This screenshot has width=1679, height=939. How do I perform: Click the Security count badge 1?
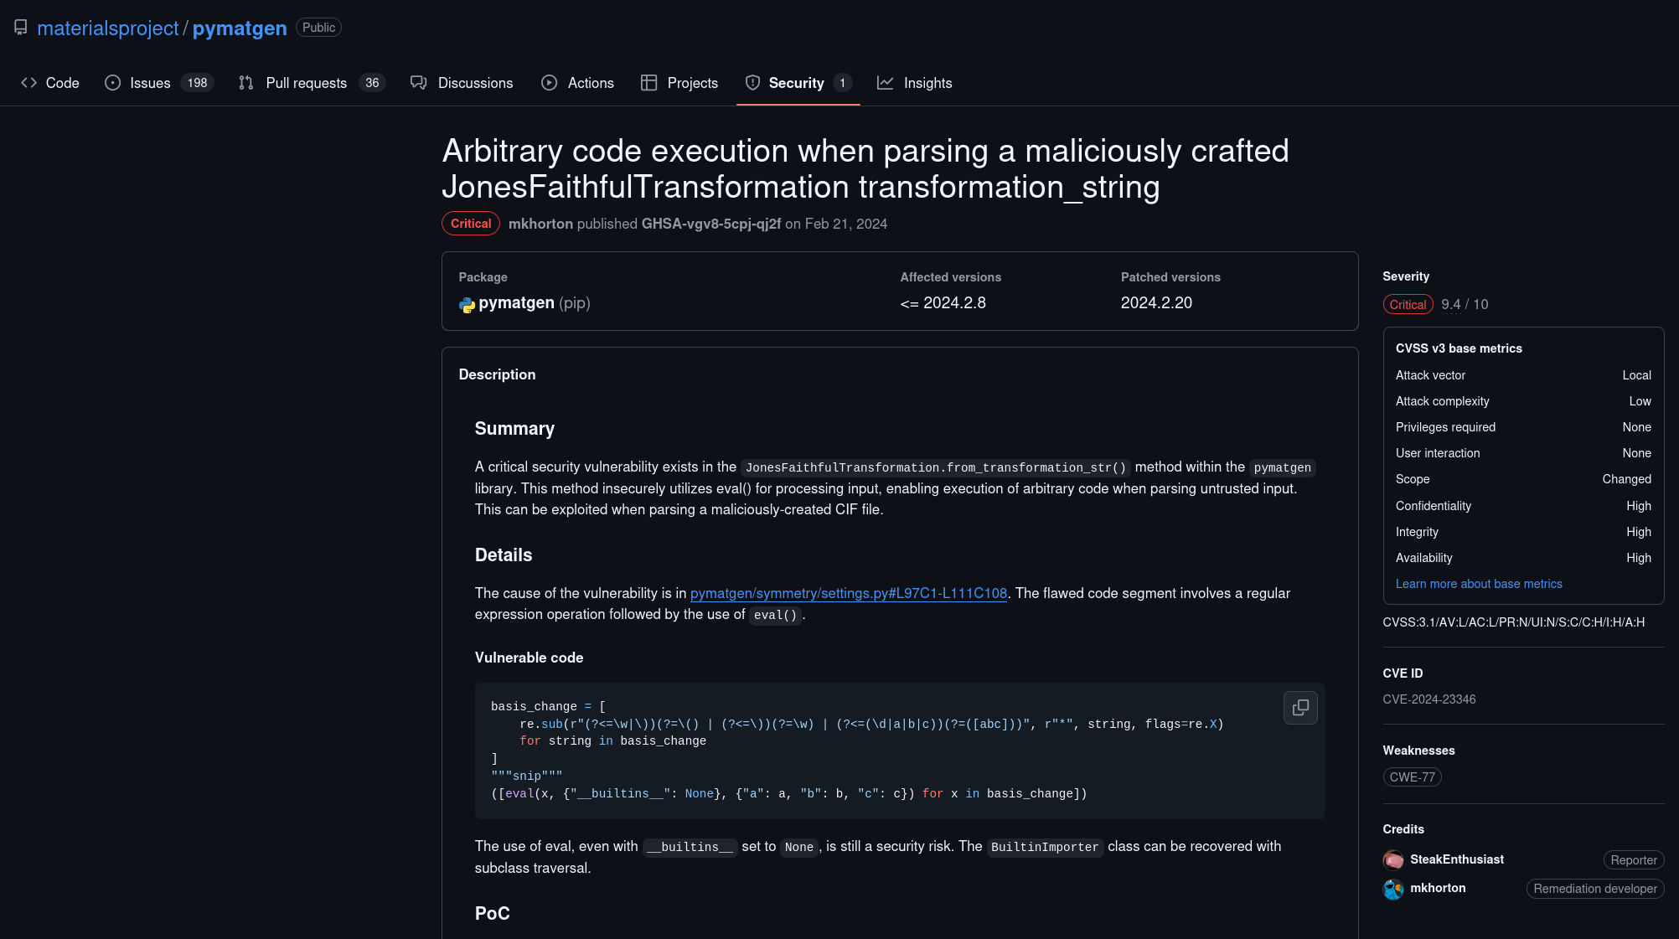[842, 83]
